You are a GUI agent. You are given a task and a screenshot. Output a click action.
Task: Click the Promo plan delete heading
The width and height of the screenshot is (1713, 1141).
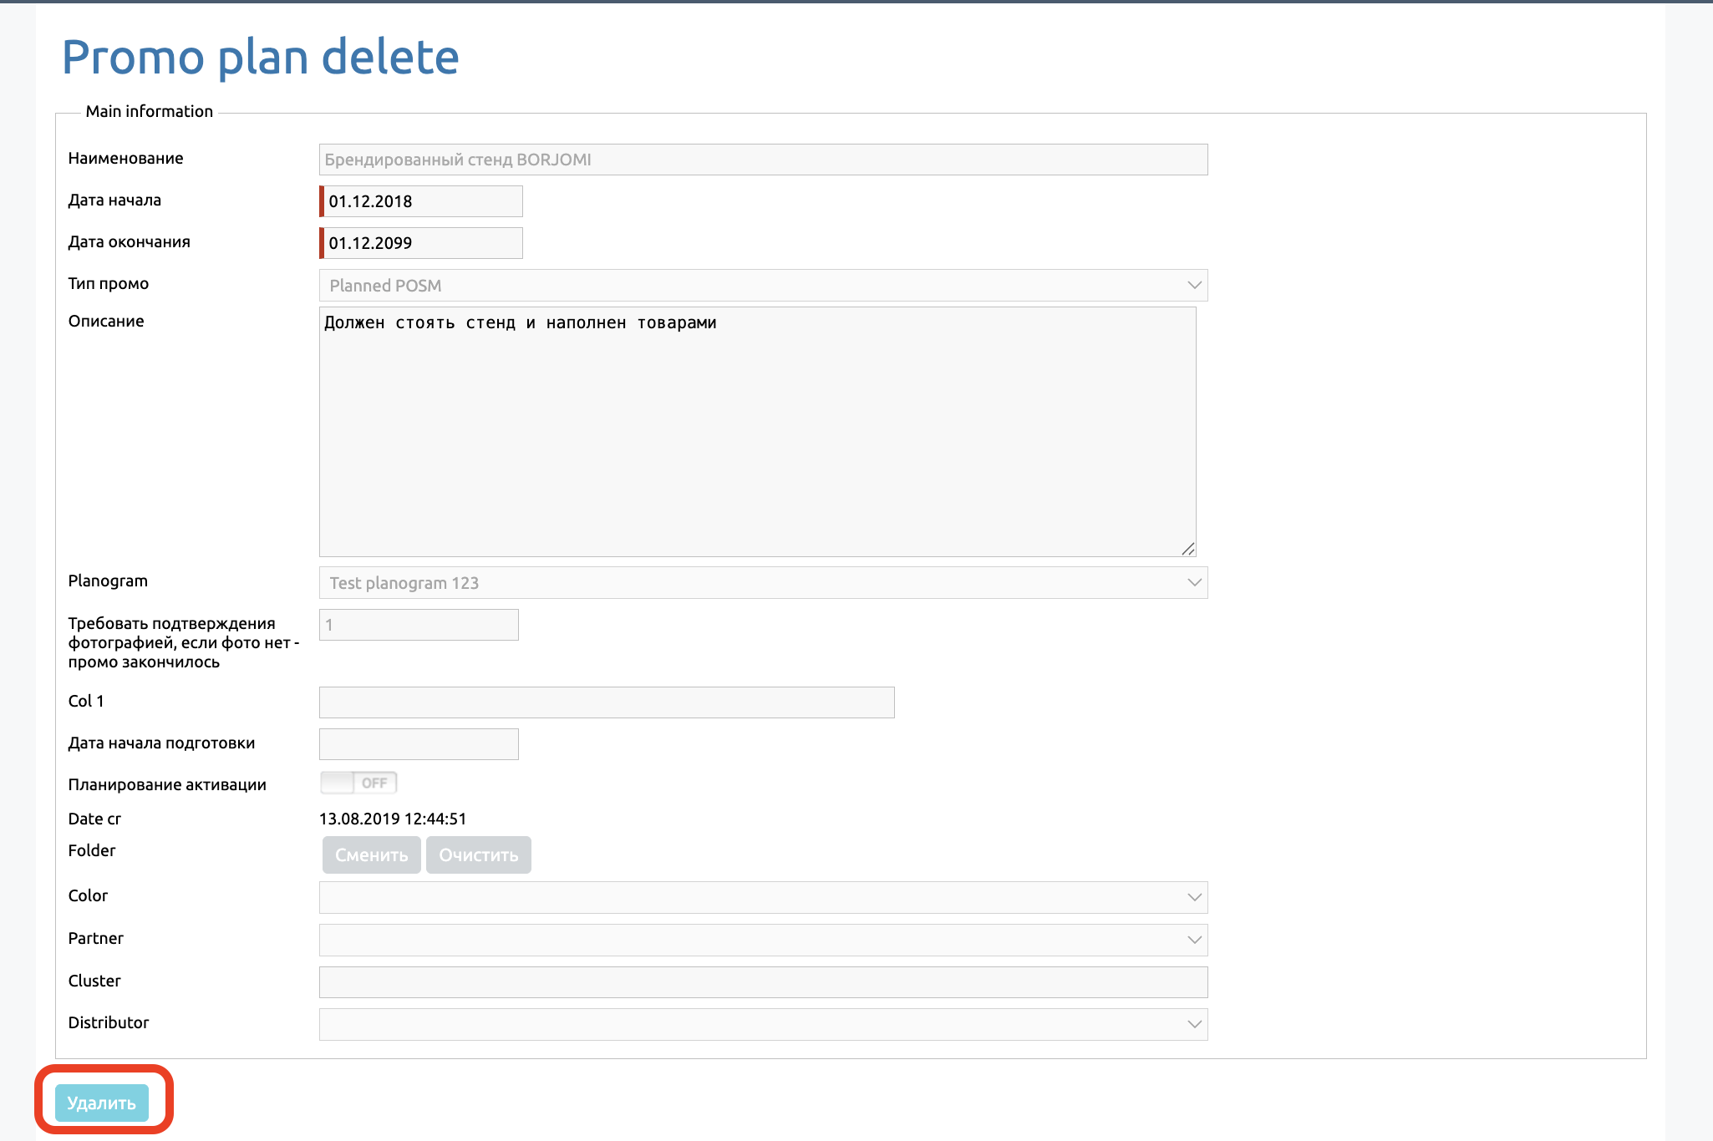(260, 57)
